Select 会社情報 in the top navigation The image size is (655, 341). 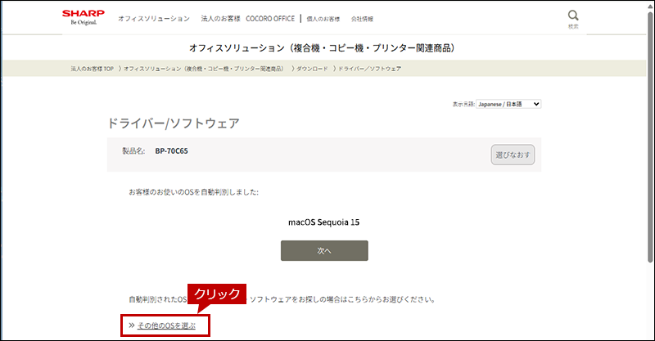(x=362, y=18)
